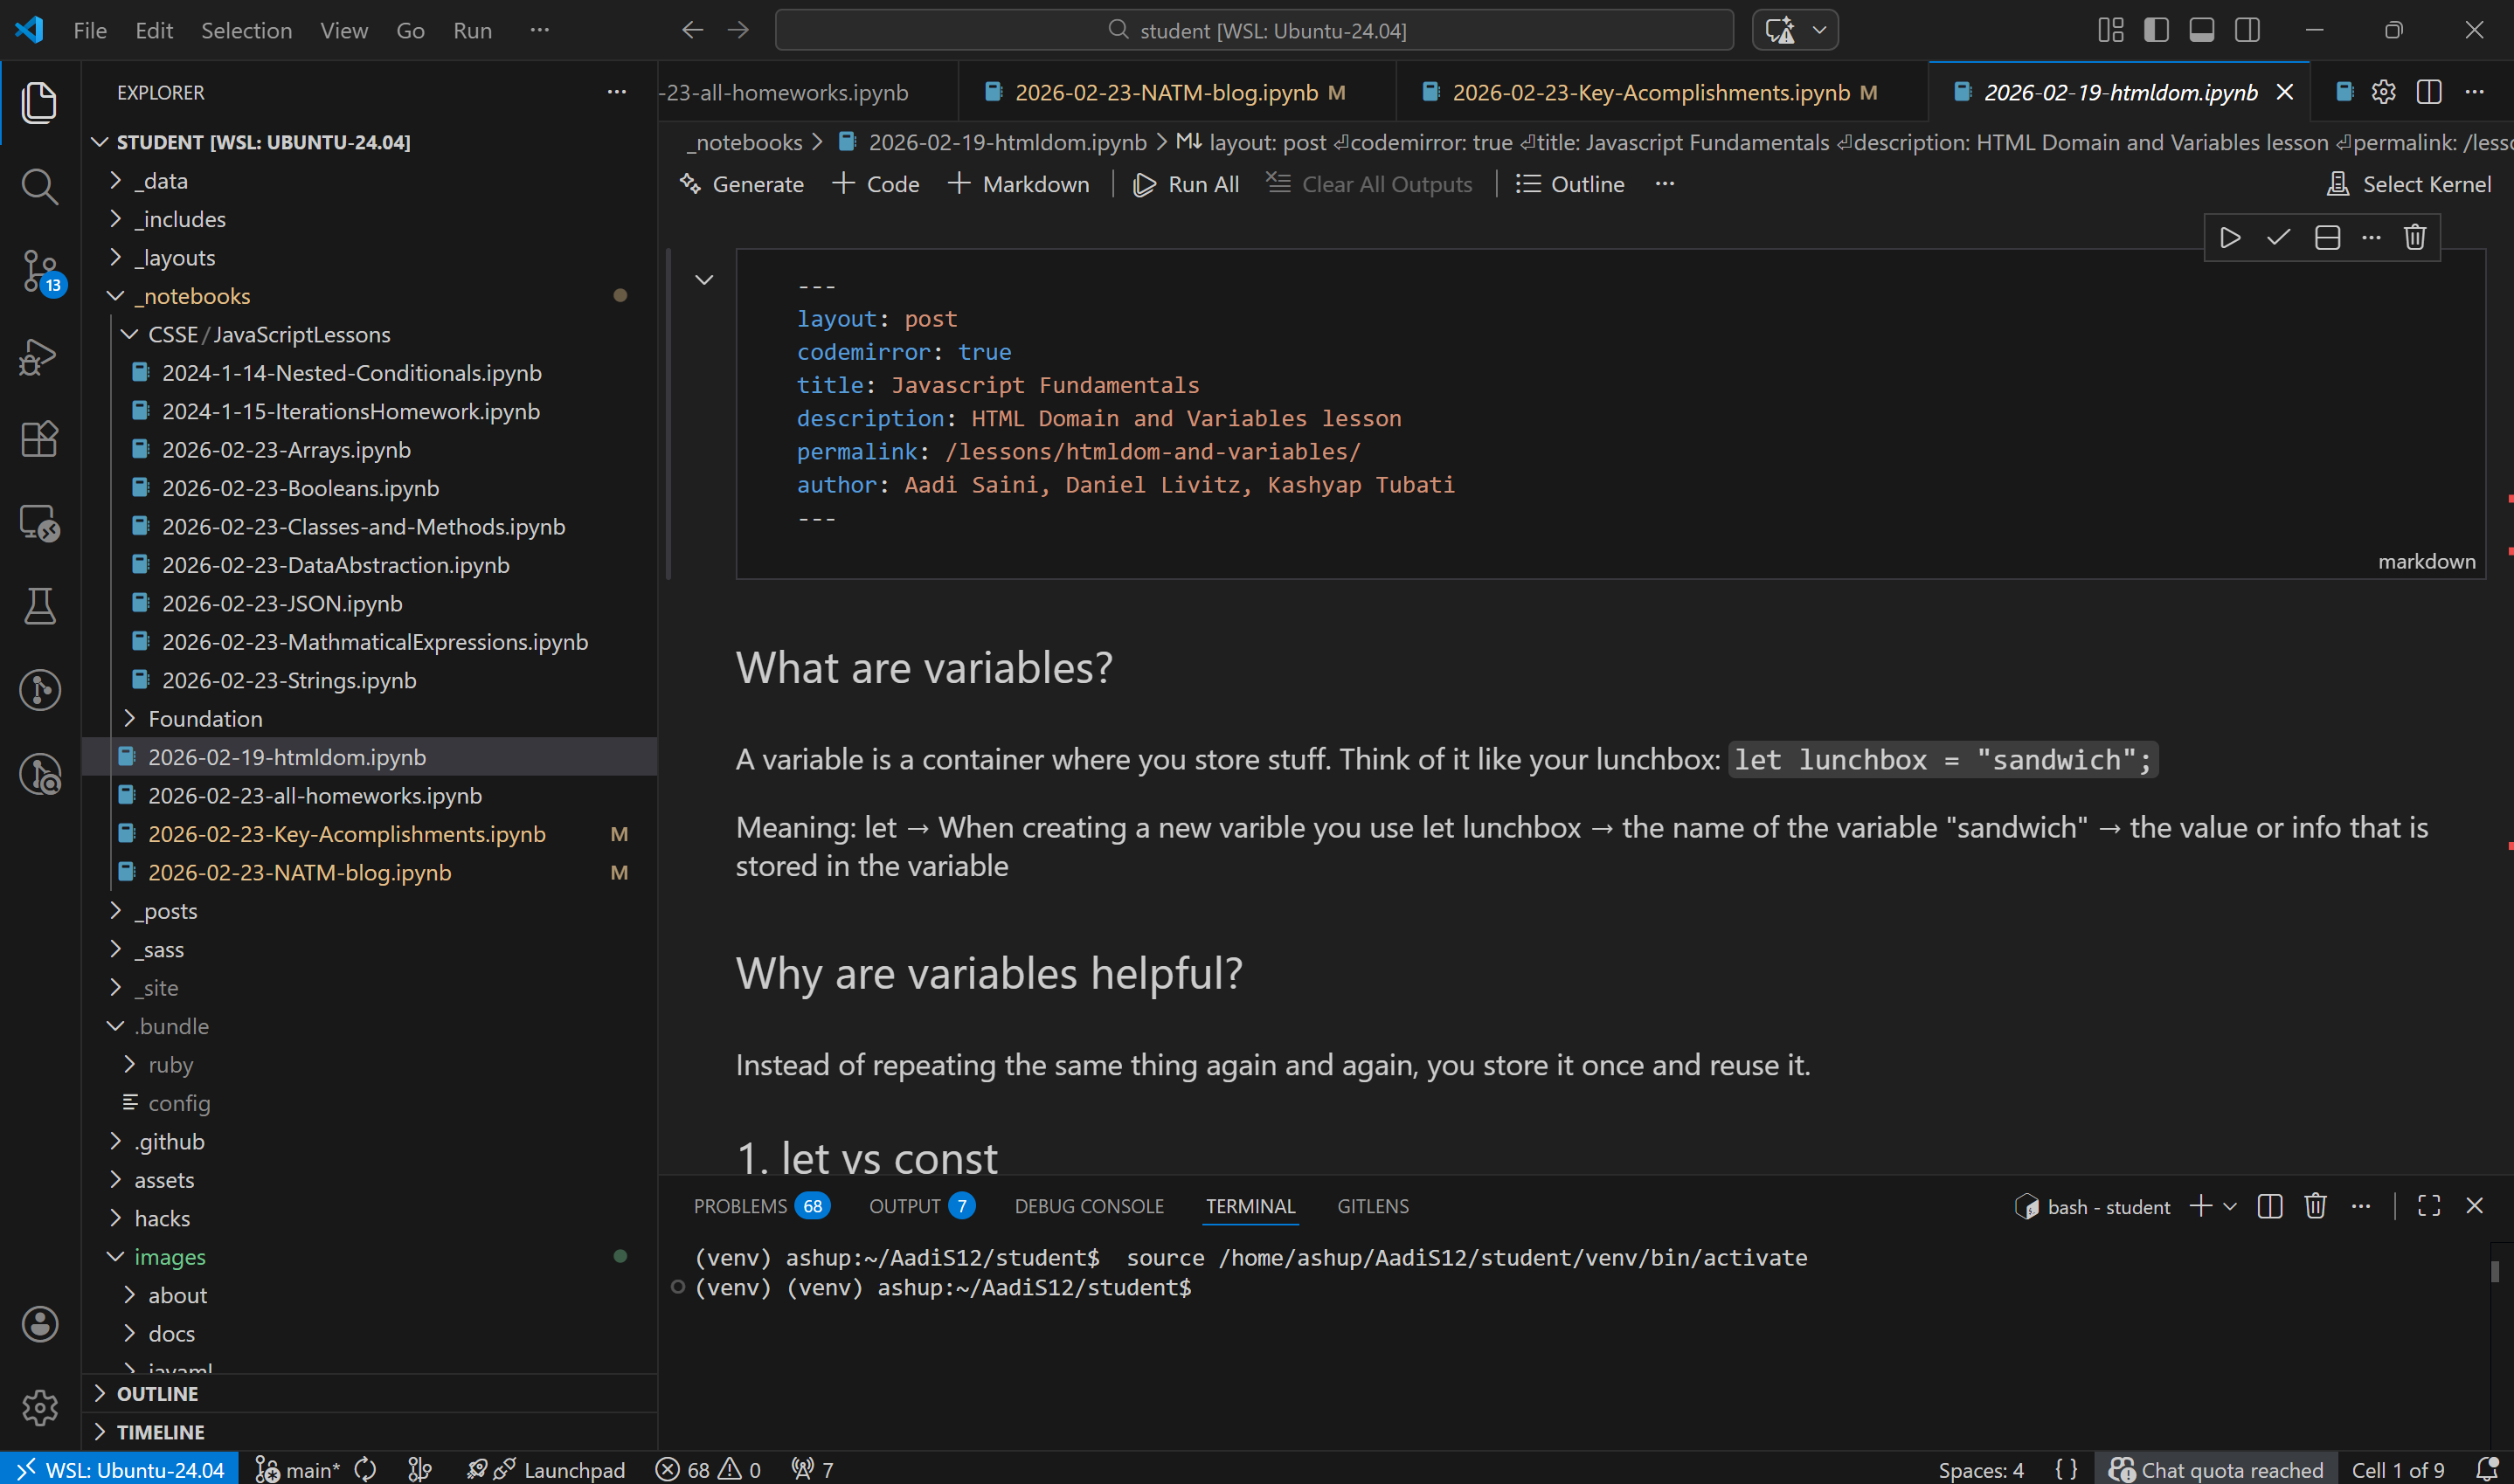Image resolution: width=2514 pixels, height=1484 pixels.
Task: Expand the _data folder
Action: (116, 181)
